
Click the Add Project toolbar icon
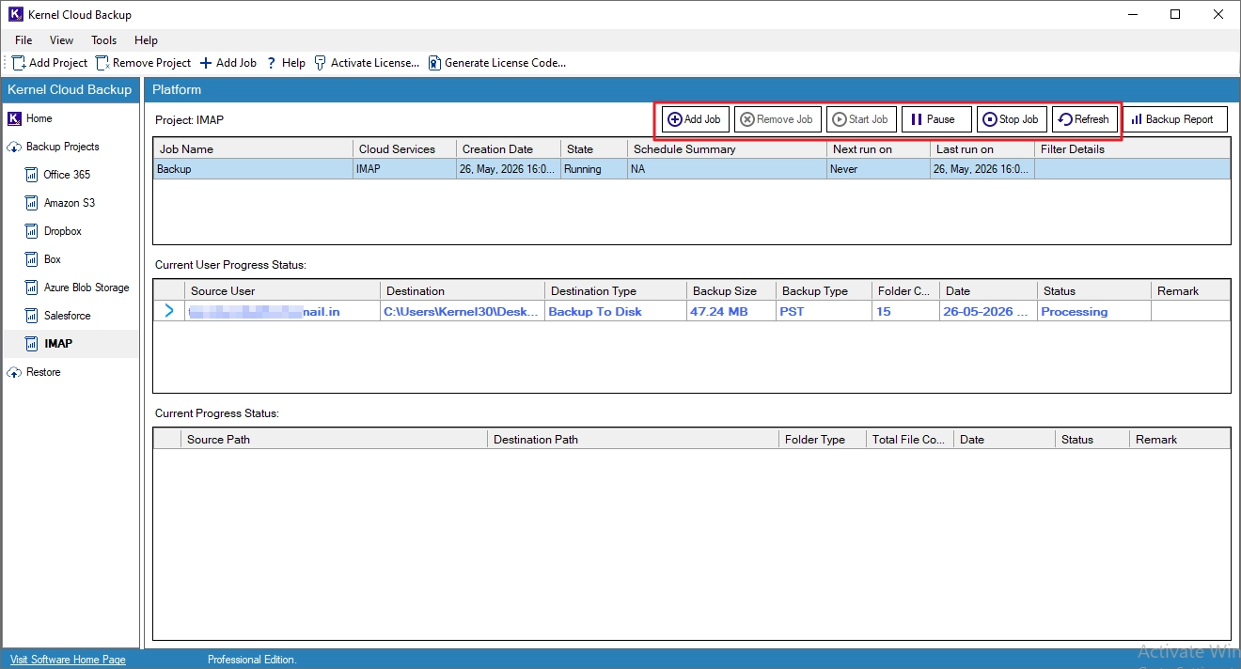click(x=19, y=63)
